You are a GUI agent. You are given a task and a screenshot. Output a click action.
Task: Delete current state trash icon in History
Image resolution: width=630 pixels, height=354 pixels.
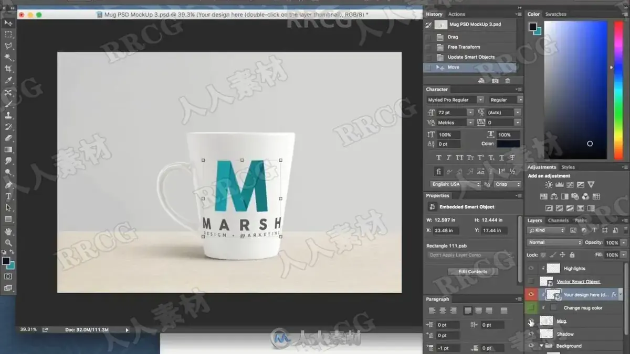[507, 81]
